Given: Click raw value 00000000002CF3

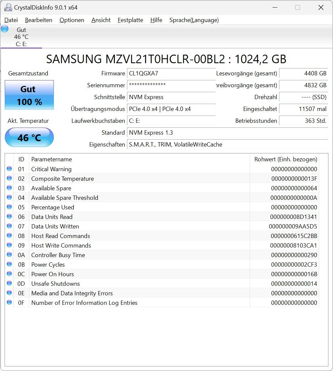Looking at the screenshot, I should pos(294,265).
